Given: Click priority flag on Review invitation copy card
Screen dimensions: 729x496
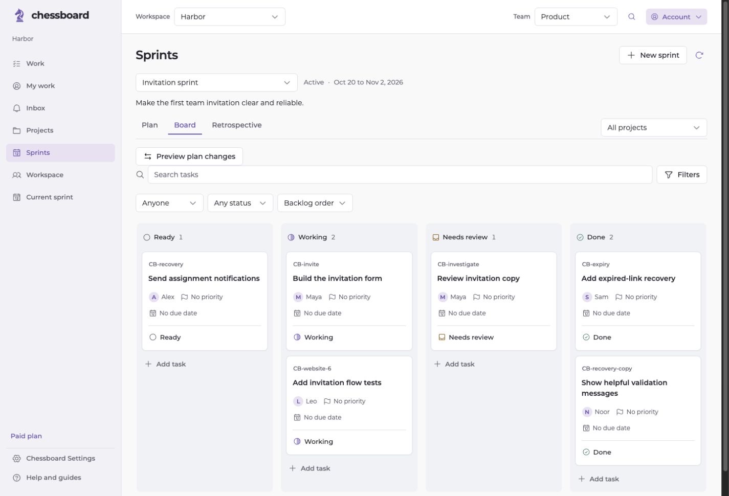Looking at the screenshot, I should click(476, 297).
